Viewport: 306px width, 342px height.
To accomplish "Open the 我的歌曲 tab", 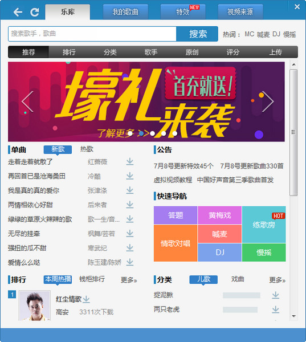I will tap(125, 12).
